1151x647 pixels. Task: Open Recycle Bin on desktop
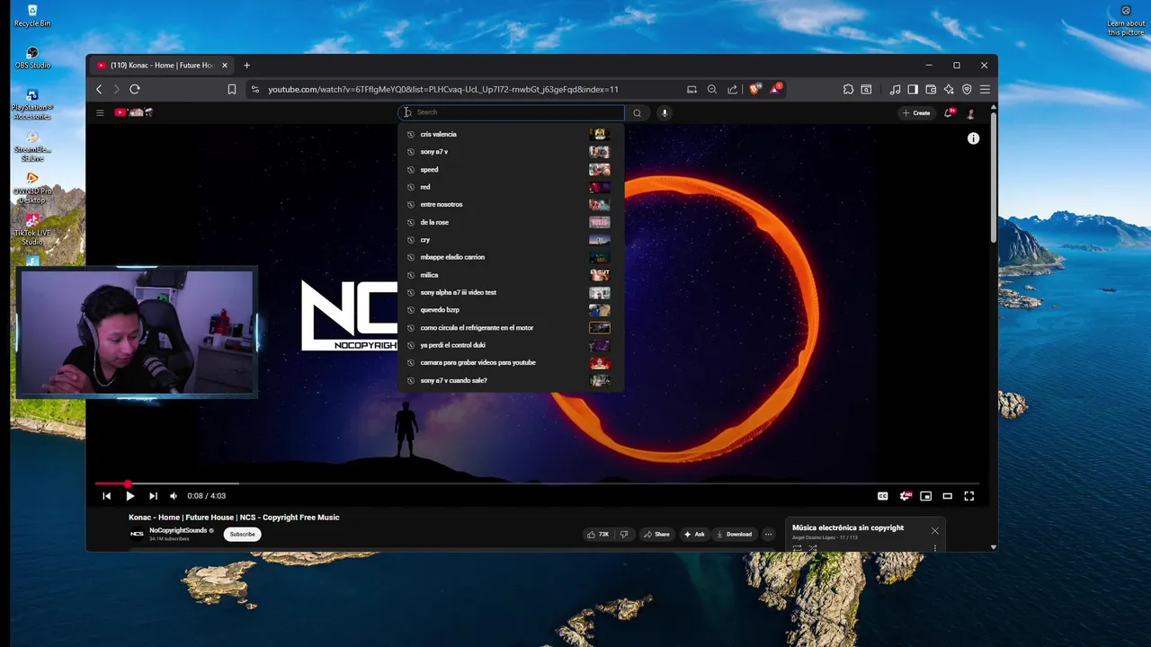32,16
